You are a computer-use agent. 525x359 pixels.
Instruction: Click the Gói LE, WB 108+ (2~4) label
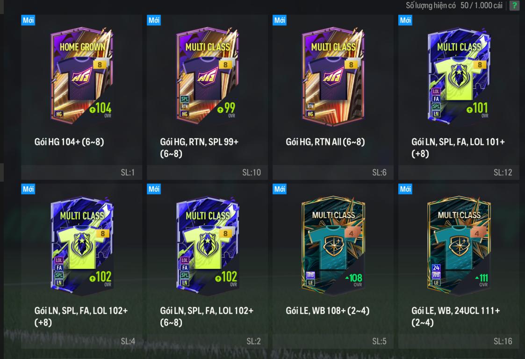(327, 310)
